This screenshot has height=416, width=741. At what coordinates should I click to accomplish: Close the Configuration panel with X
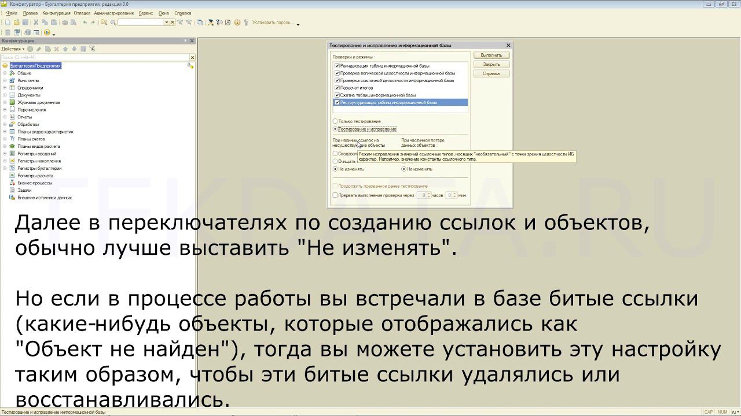point(192,40)
